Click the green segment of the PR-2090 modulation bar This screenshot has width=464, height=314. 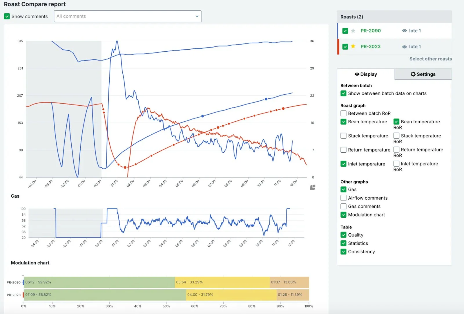click(x=99, y=282)
